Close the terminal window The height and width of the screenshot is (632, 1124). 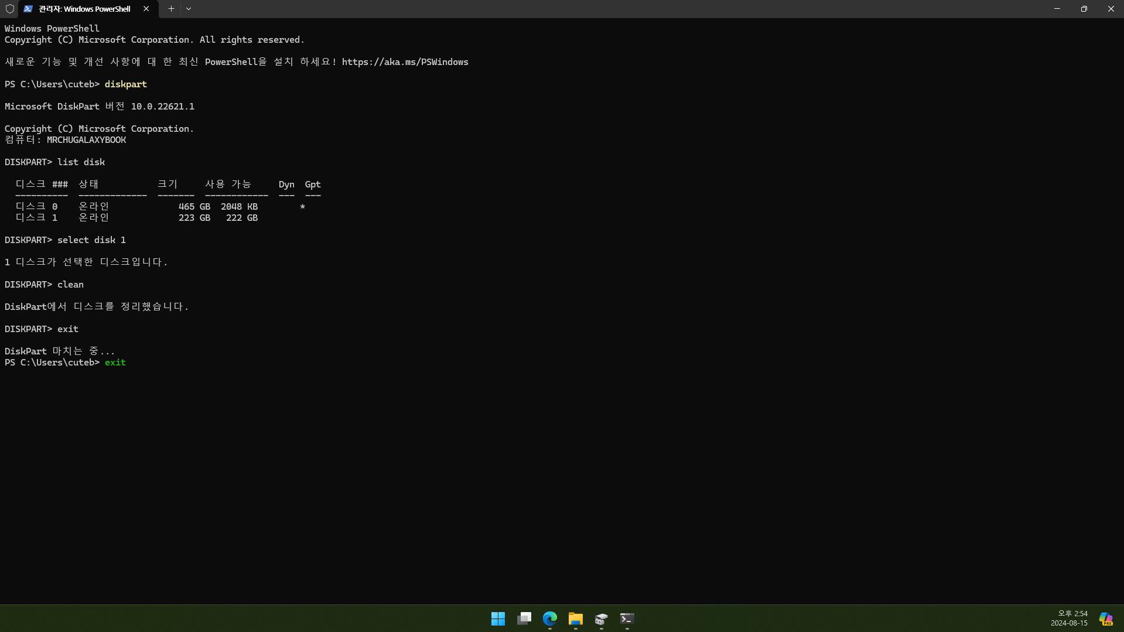click(1111, 9)
